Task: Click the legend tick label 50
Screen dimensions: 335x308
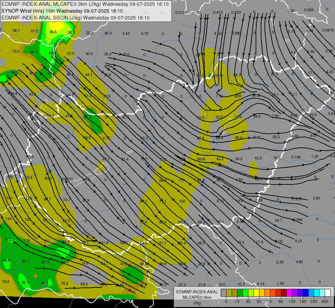Action: 259,301
